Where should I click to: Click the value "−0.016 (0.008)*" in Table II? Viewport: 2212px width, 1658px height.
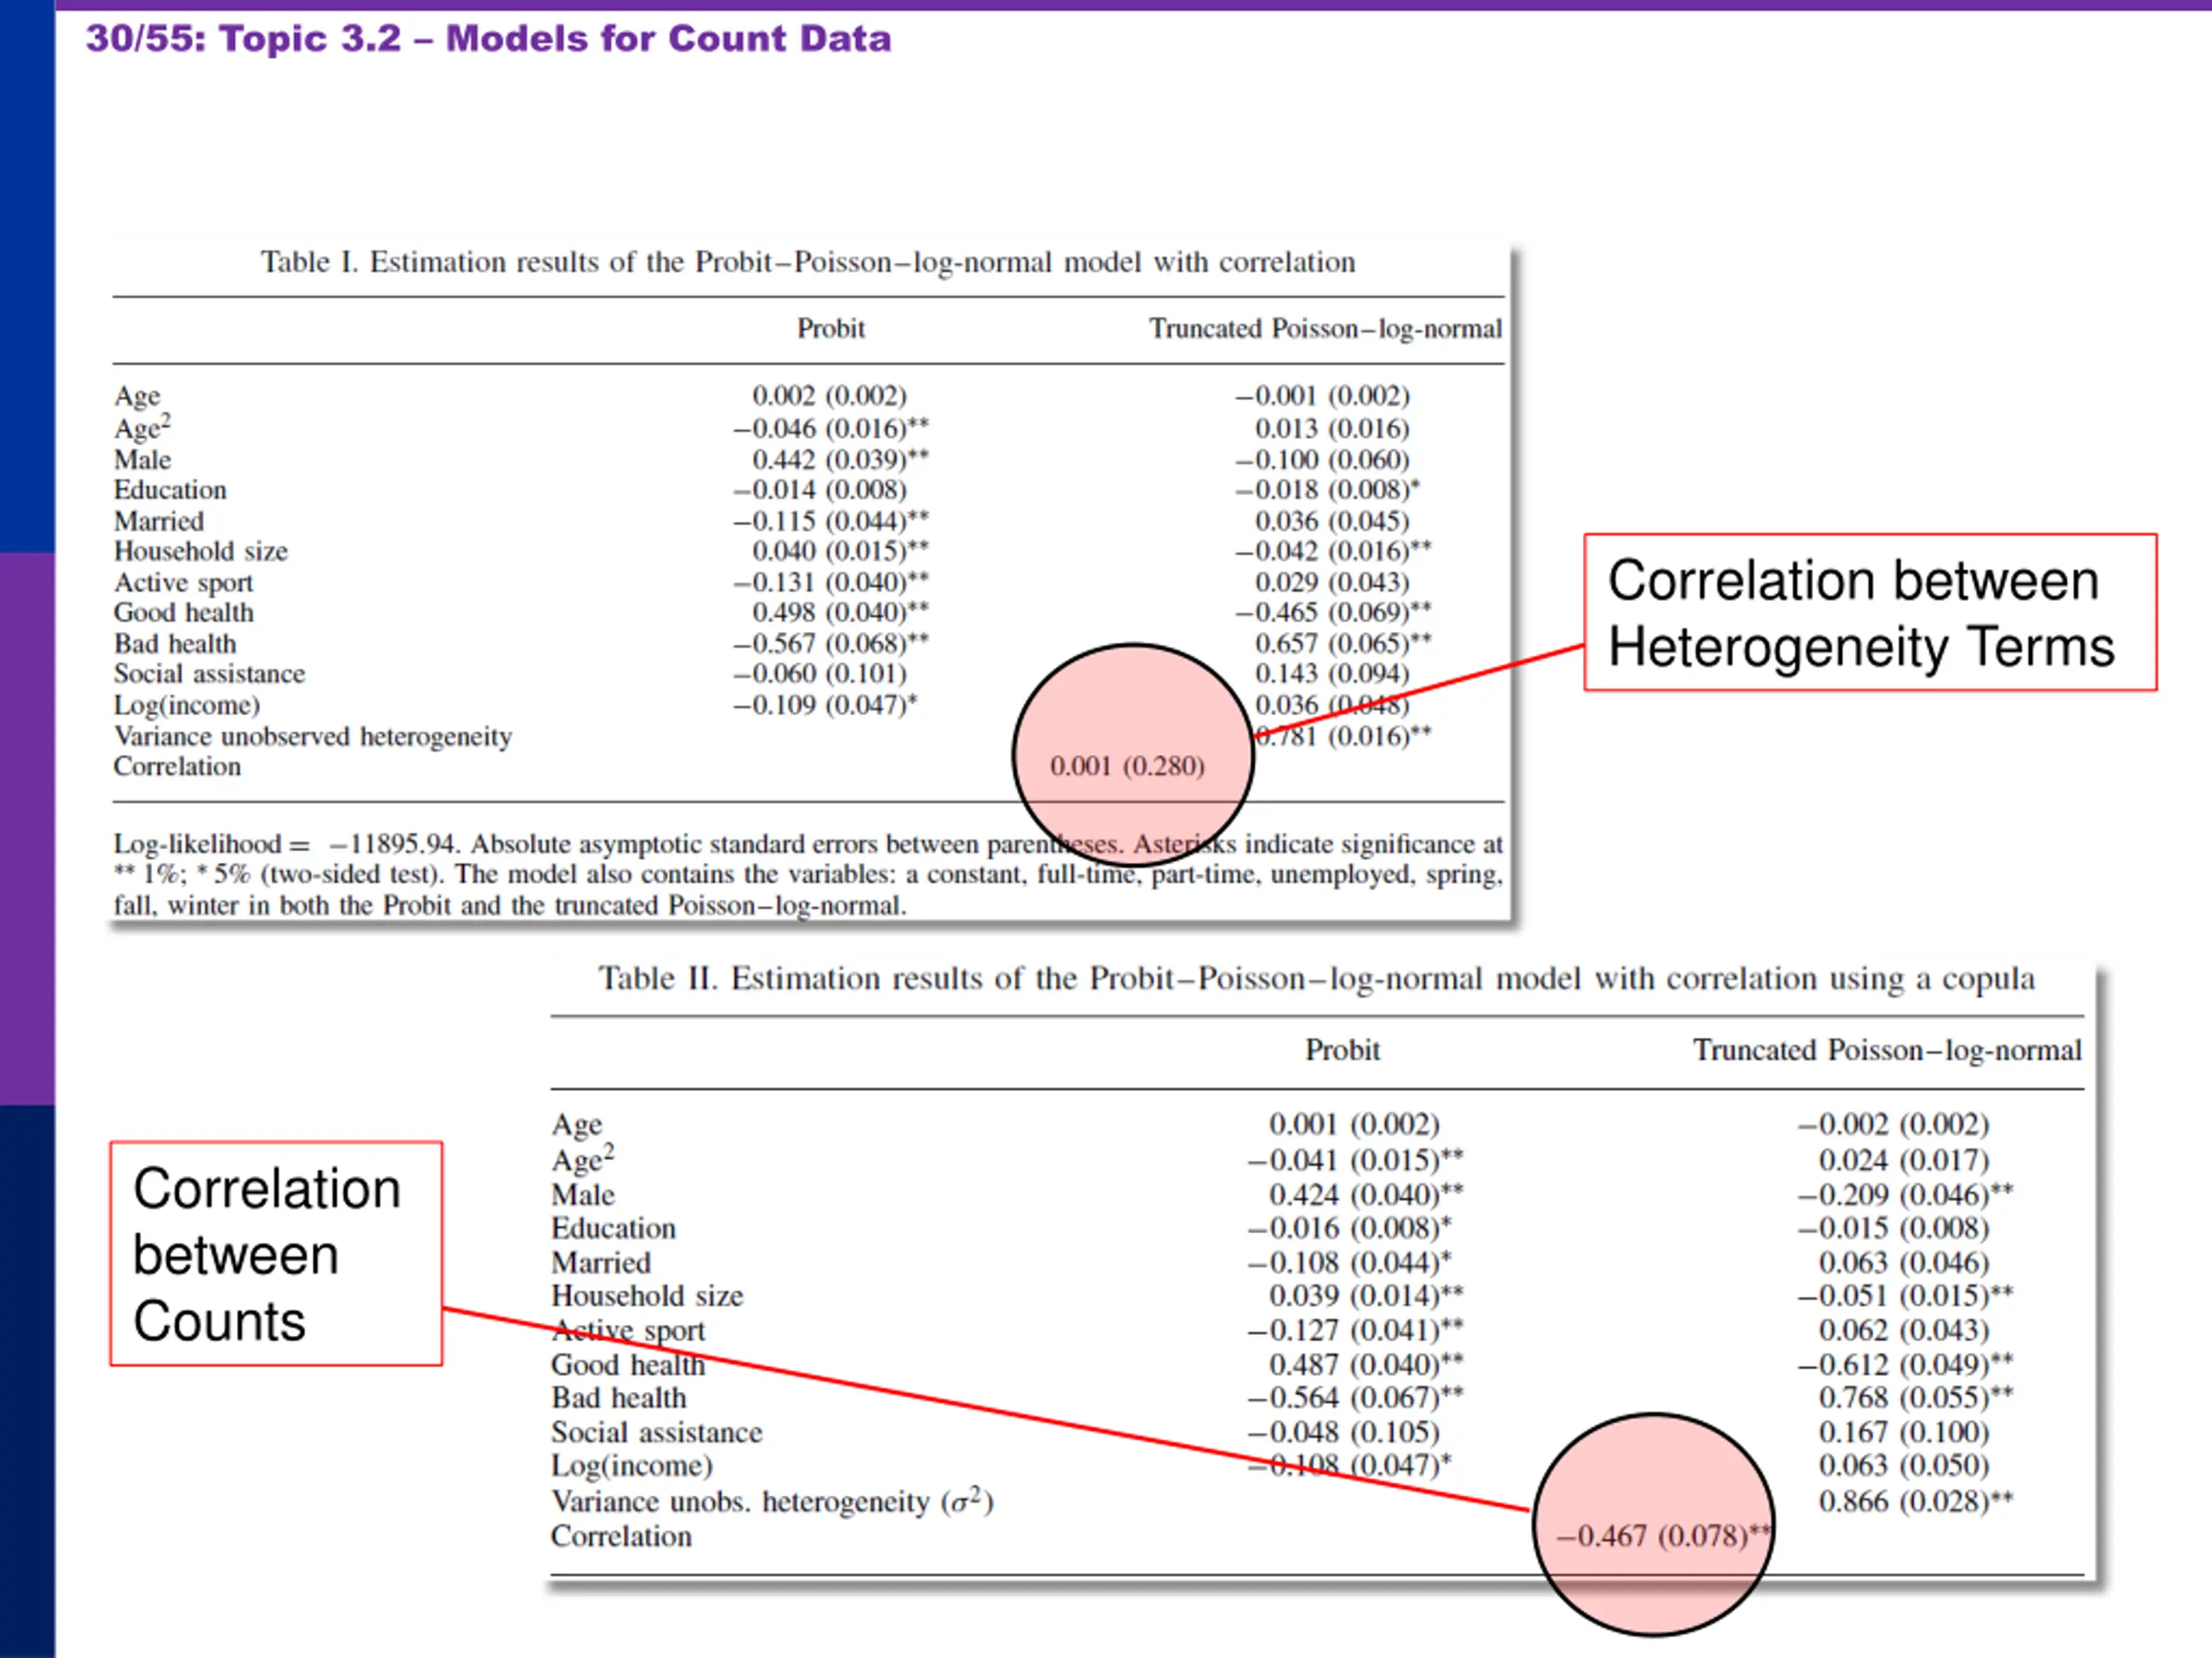click(1349, 1228)
